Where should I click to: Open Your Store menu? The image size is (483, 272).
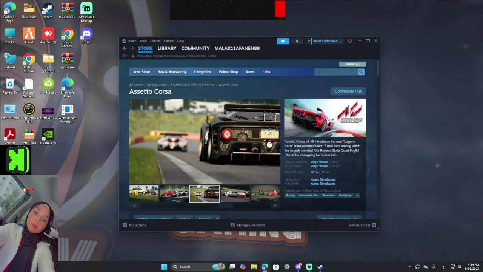[x=142, y=72]
